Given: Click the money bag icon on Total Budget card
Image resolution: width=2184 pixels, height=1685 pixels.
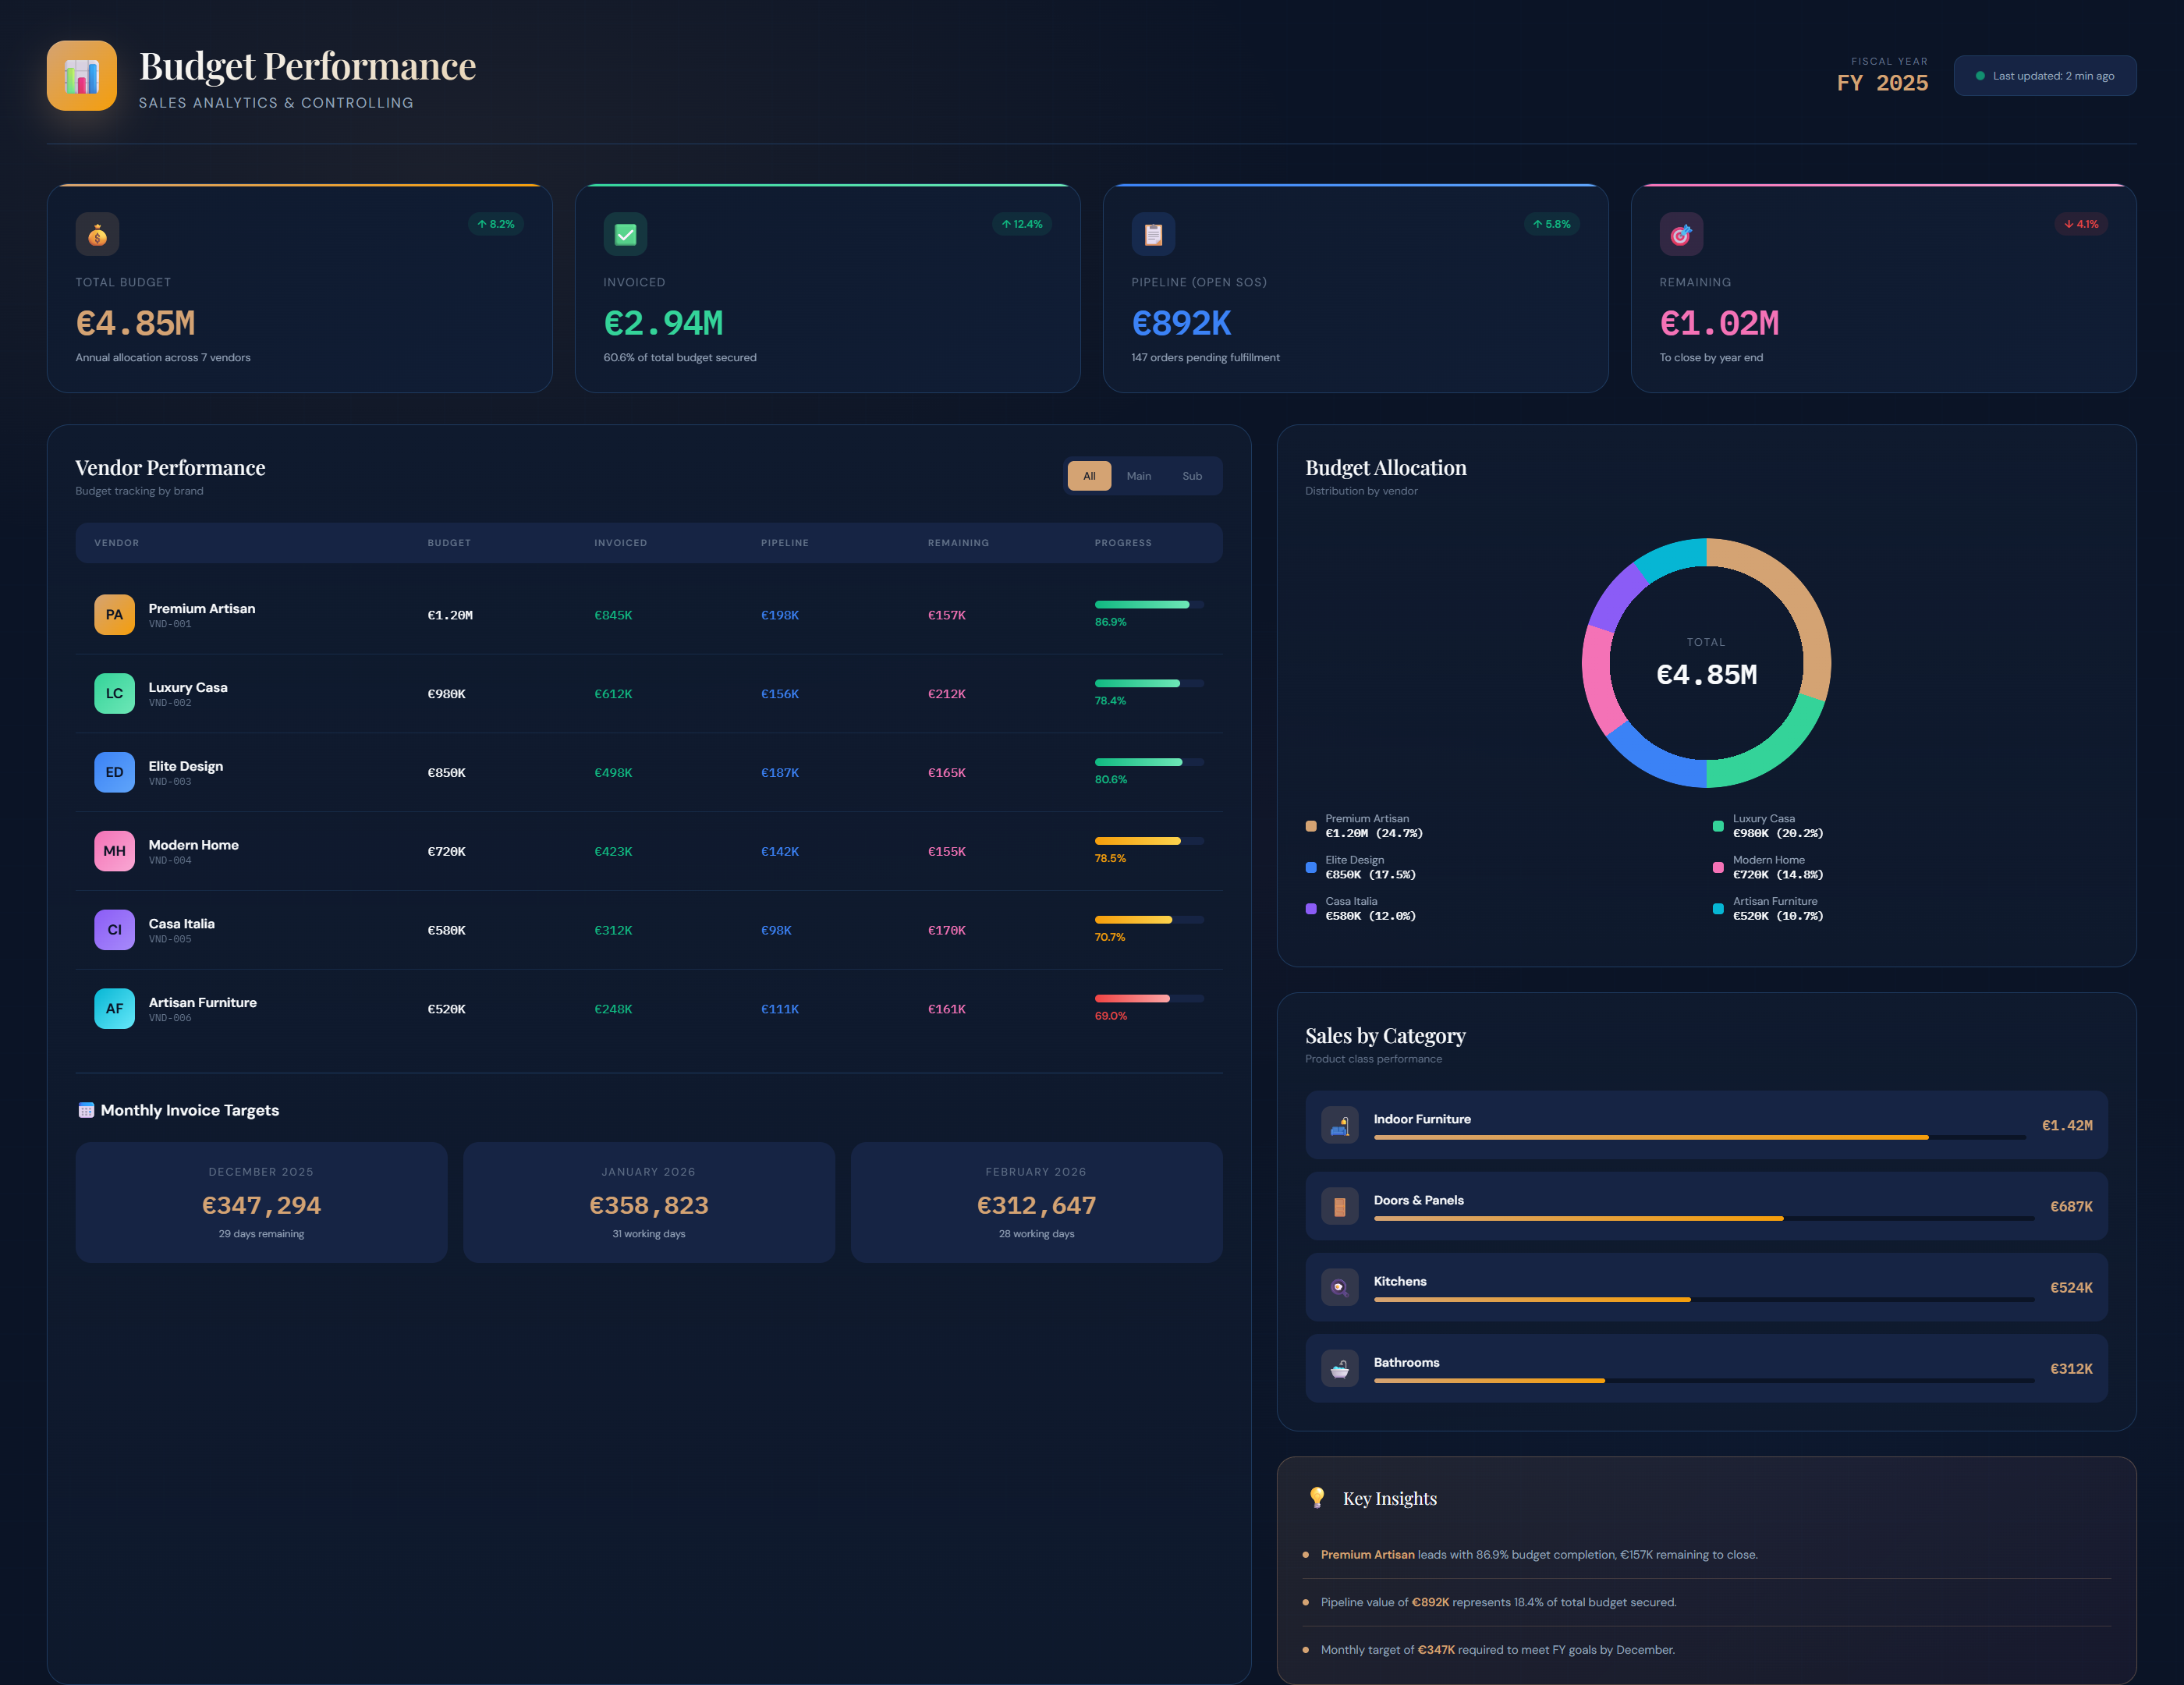Looking at the screenshot, I should [97, 233].
